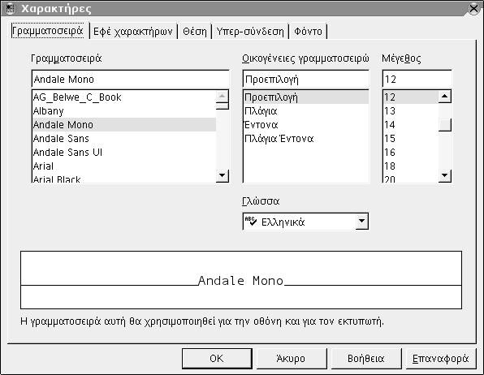
Task: Click the size input field
Action: point(417,80)
